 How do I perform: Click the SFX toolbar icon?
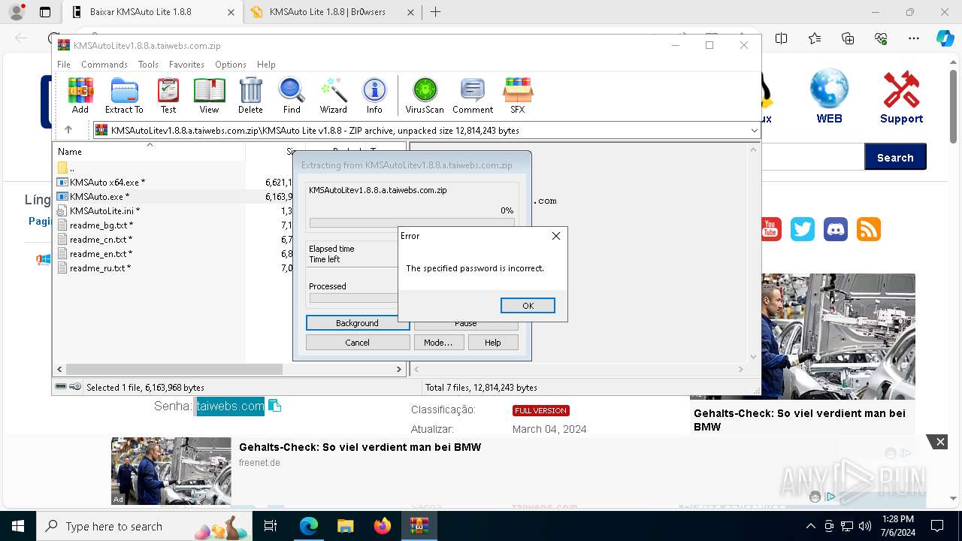[x=517, y=95]
